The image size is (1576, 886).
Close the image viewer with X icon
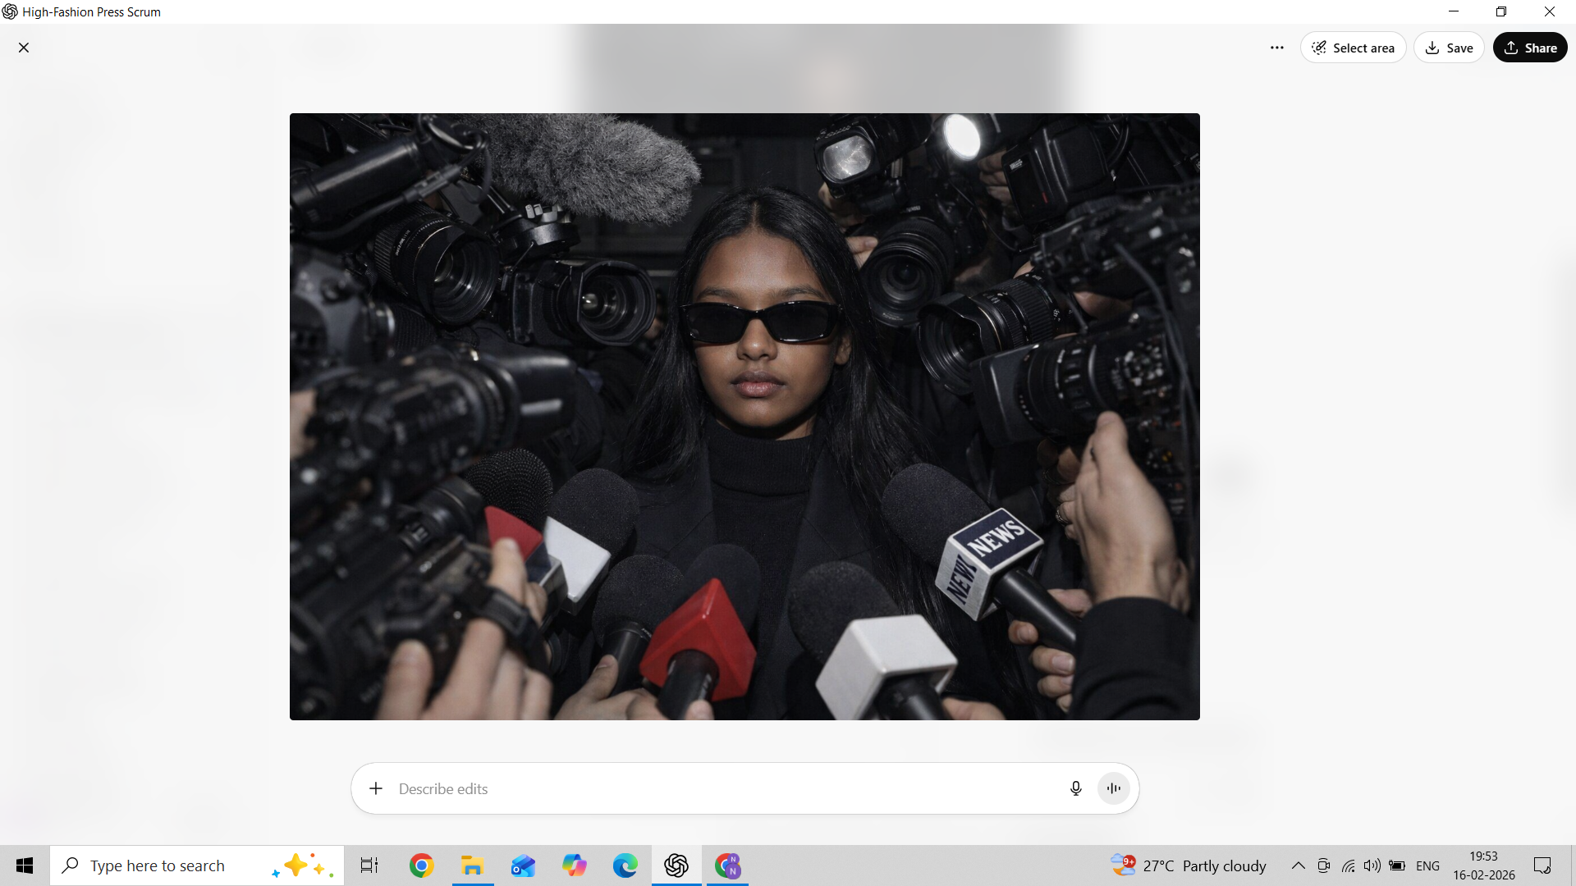24,48
